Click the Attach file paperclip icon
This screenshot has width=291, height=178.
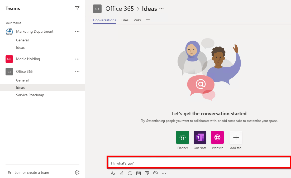121,173
